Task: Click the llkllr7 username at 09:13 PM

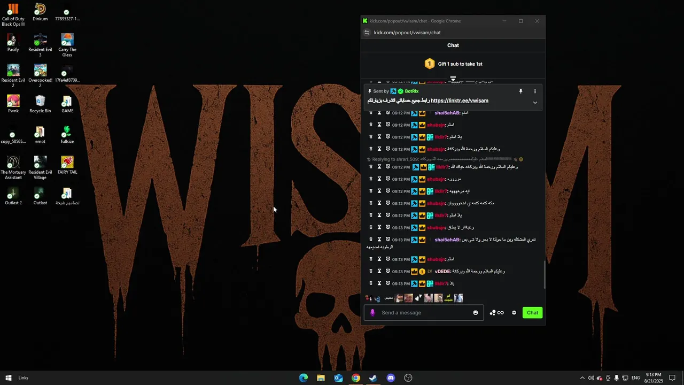Action: [x=440, y=283]
